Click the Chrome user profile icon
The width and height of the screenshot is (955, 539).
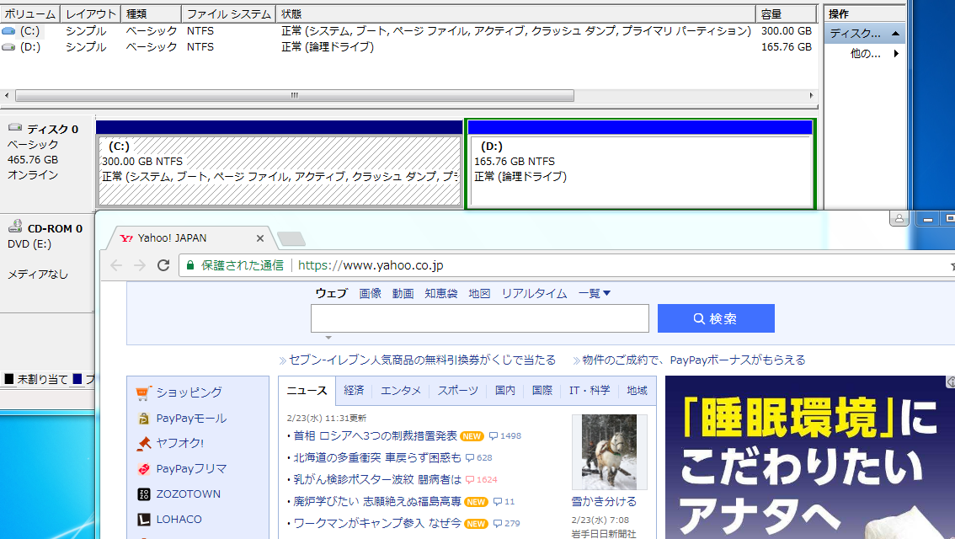point(899,218)
